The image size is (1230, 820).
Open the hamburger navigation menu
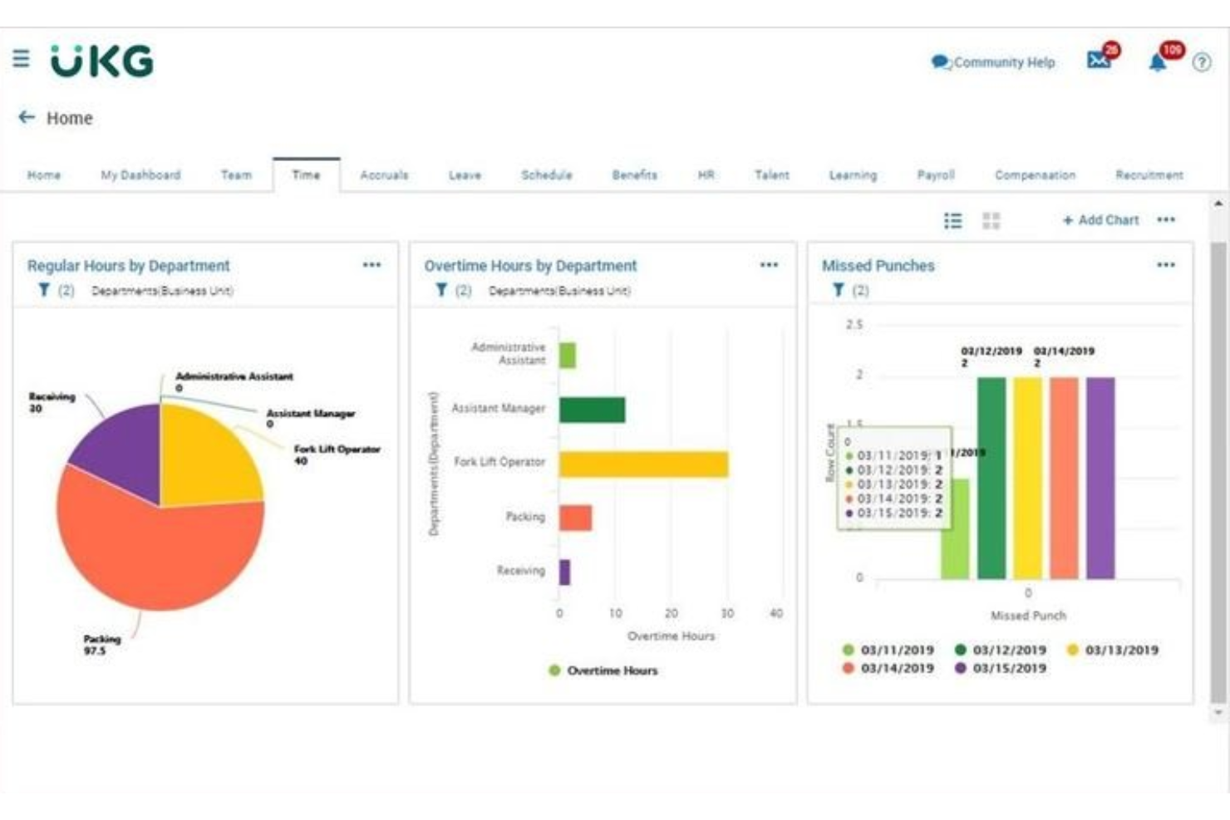click(x=21, y=58)
